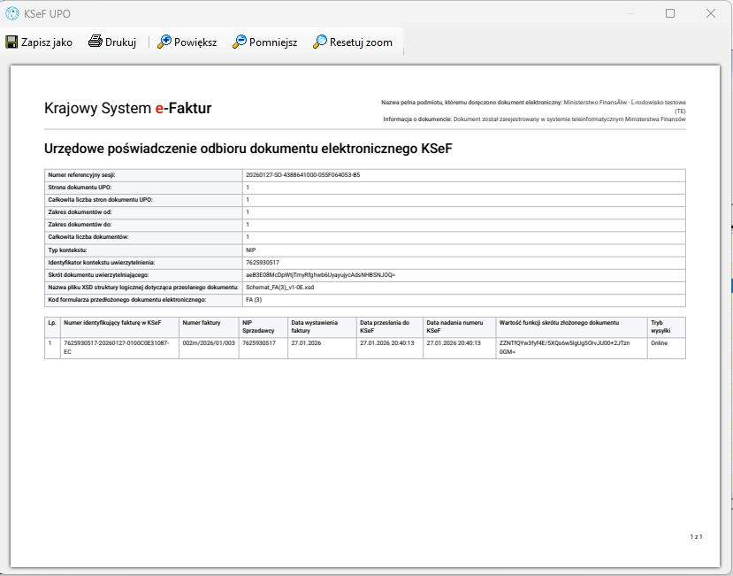Screen dimensions: 733x576
Task: Click the Schemat_FA(3)_v1-0E.xsd file name
Action: 280,288
